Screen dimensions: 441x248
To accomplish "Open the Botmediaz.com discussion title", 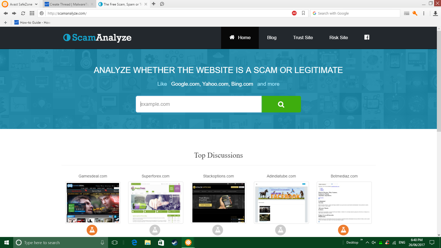I will tap(344, 176).
